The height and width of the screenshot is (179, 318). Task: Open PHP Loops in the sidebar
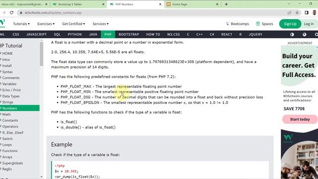(20, 145)
